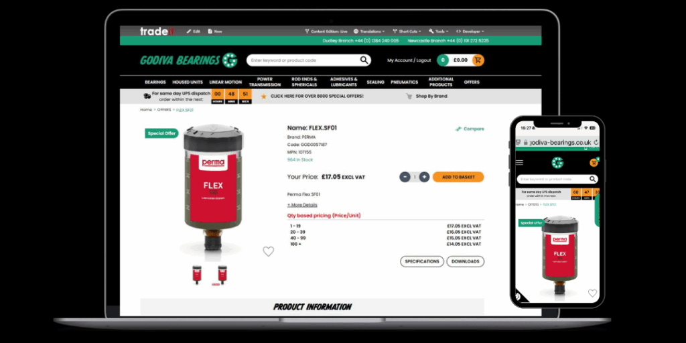Click the search magnifier on the phone
The image size is (686, 343).
(593, 179)
